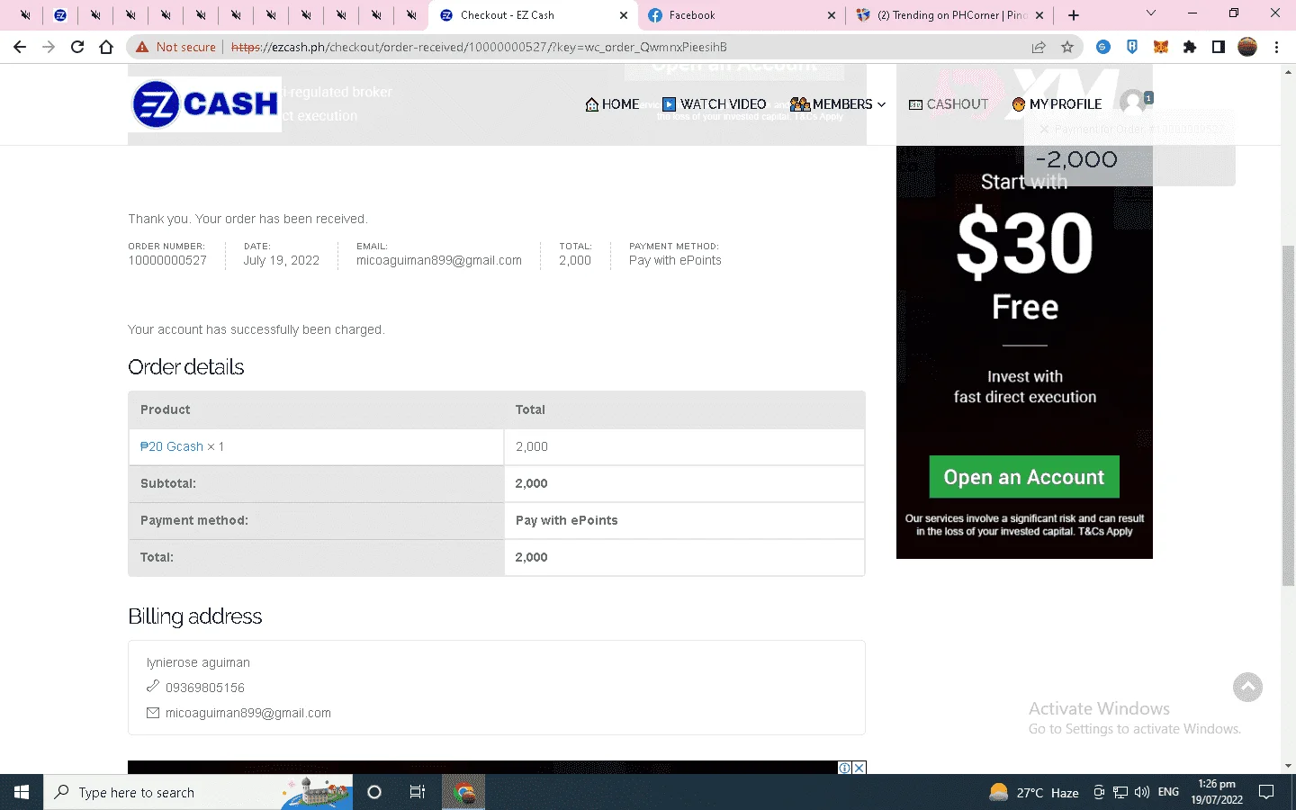Screen dimensions: 1296x810
Task: Open the CASHOUT page
Action: click(949, 104)
